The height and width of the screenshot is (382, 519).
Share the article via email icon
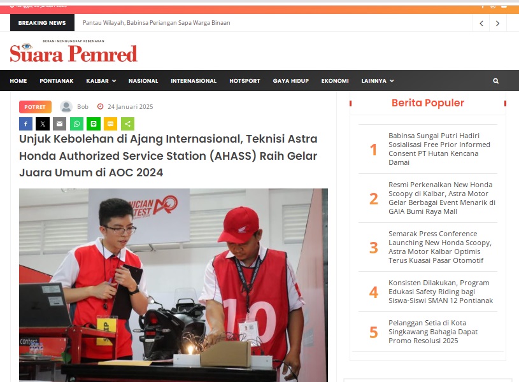click(60, 124)
